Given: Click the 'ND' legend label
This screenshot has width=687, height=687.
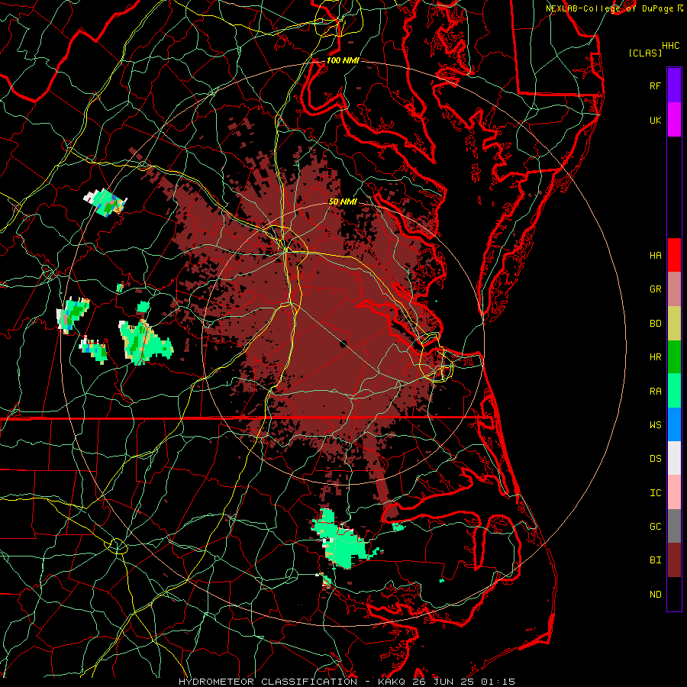Looking at the screenshot, I should click(x=656, y=595).
